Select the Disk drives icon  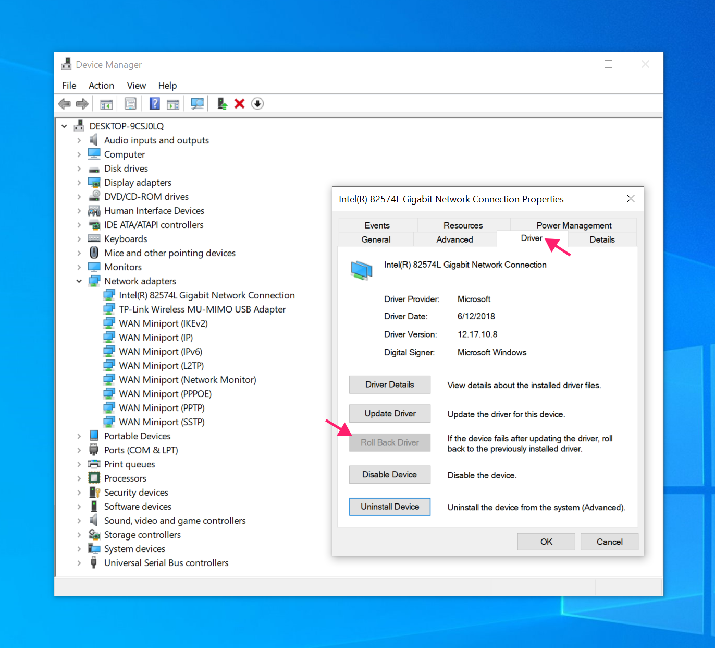[x=94, y=169]
